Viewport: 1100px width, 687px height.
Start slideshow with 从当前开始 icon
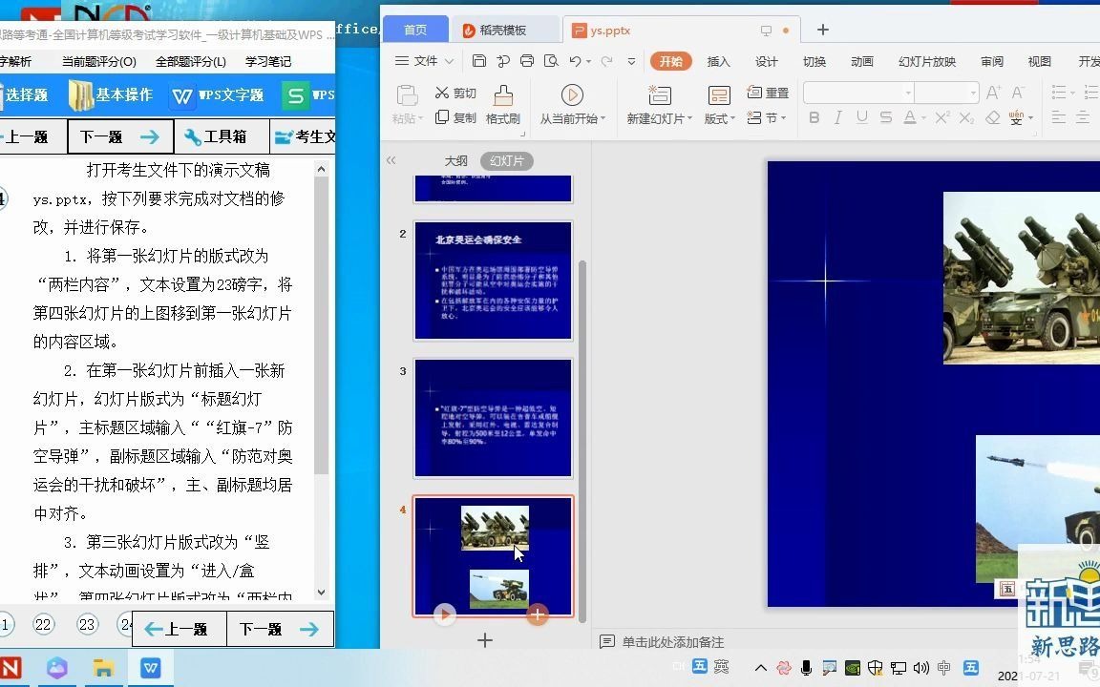pos(573,95)
